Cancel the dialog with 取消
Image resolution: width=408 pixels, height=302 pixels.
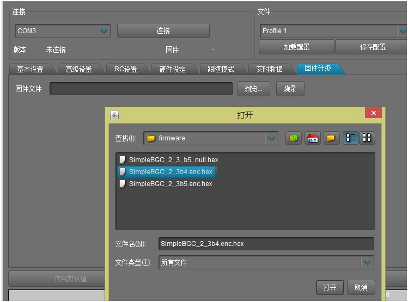pos(361,287)
